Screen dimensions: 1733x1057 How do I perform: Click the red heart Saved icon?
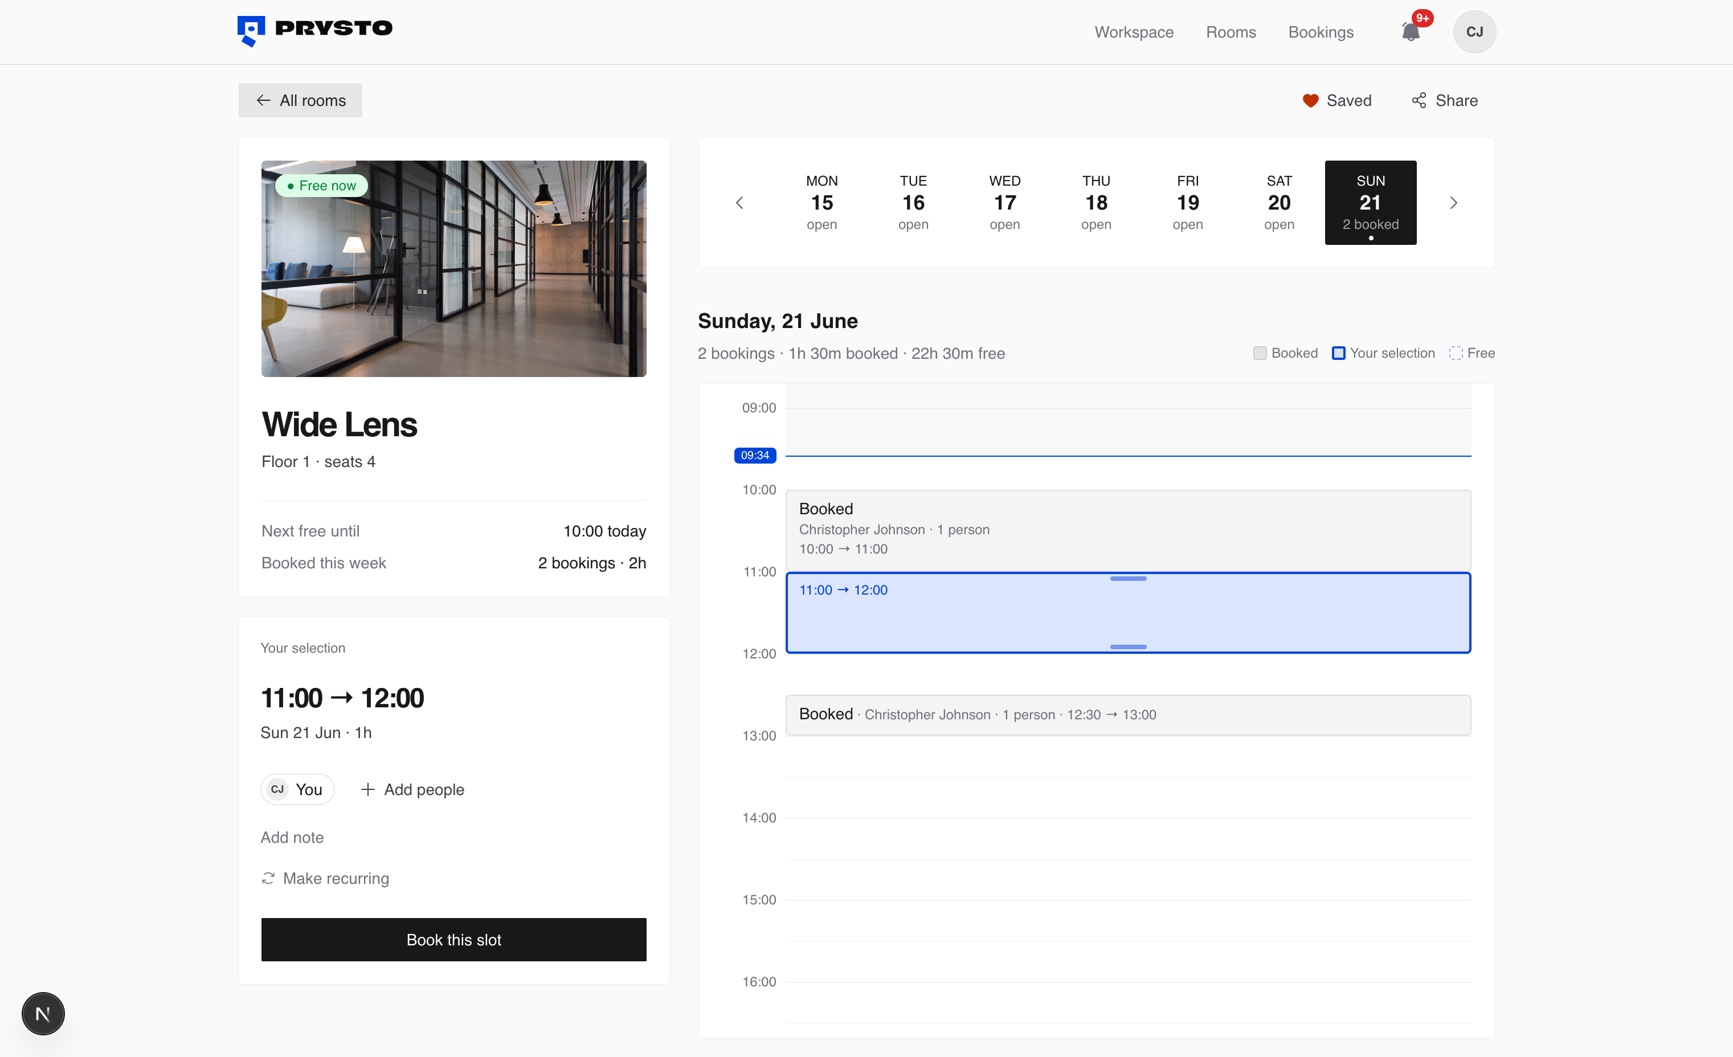pos(1310,101)
